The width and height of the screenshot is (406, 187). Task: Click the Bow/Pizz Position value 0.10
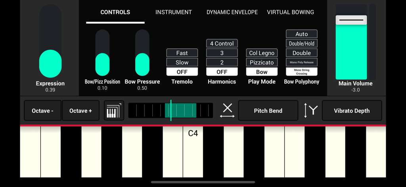(x=102, y=88)
